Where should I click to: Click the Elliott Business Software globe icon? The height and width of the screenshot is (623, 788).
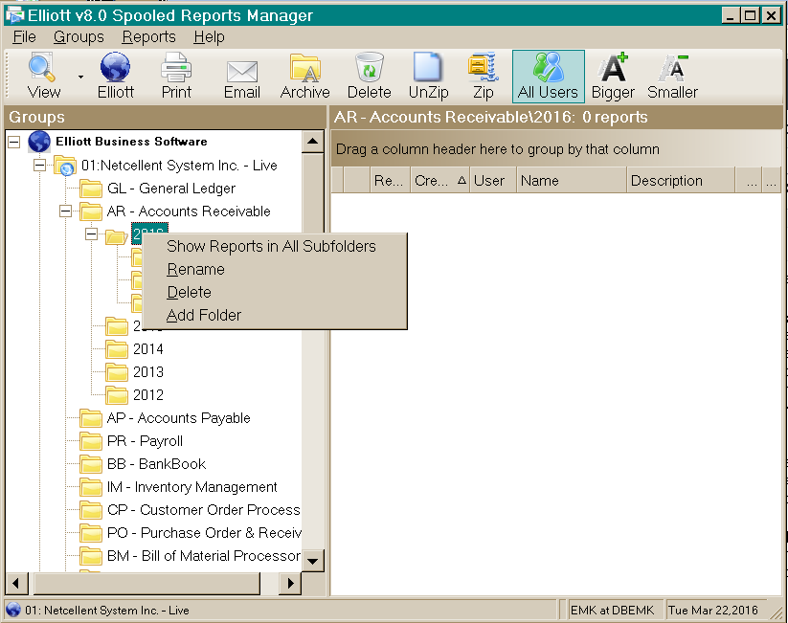pos(38,142)
